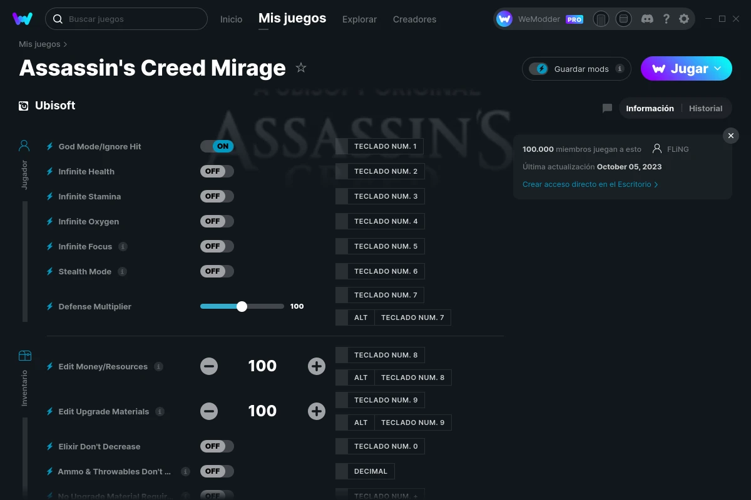The width and height of the screenshot is (751, 500).
Task: Switch to Historial tab
Action: coord(705,108)
